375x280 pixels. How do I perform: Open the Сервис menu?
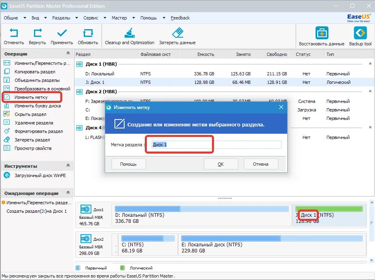pyautogui.click(x=91, y=18)
